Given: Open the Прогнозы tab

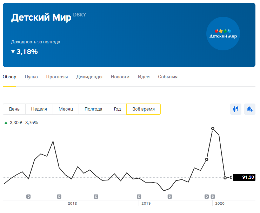Looking at the screenshot, I should 57,77.
